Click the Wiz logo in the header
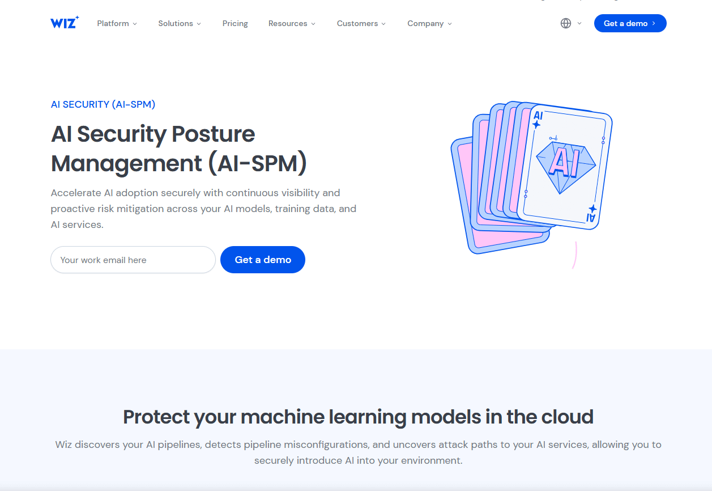 coord(64,23)
